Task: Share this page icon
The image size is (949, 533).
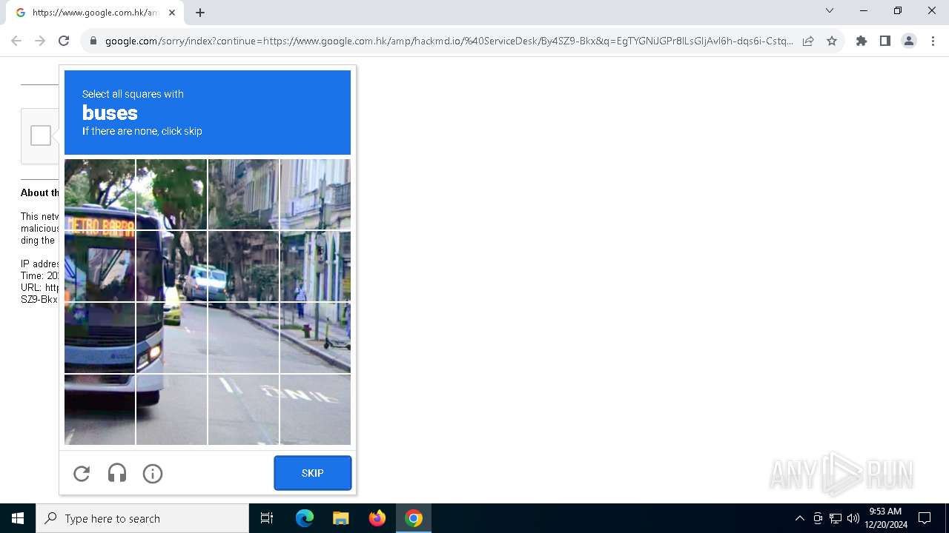Action: 808,41
